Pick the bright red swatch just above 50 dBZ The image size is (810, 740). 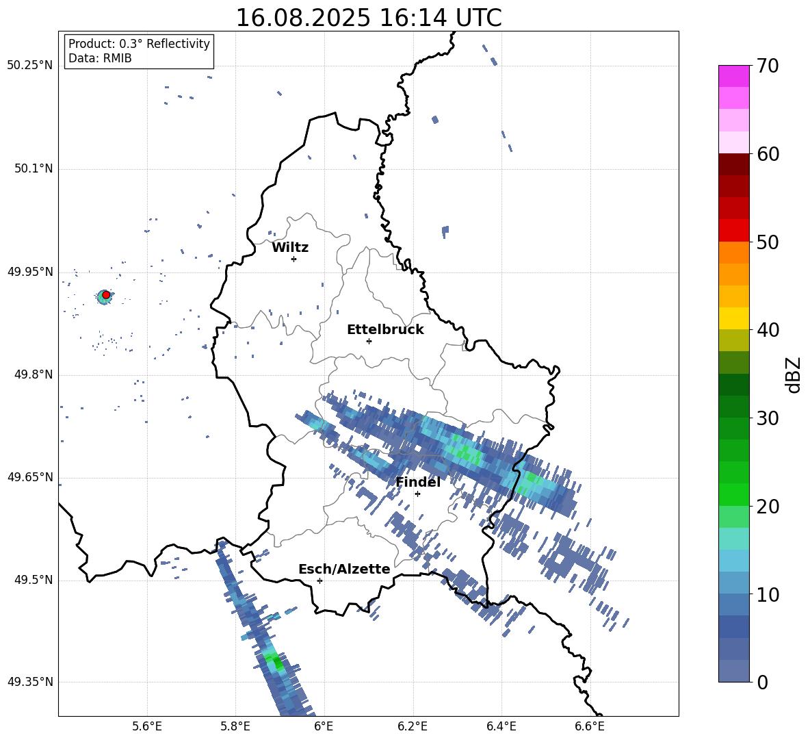point(733,231)
